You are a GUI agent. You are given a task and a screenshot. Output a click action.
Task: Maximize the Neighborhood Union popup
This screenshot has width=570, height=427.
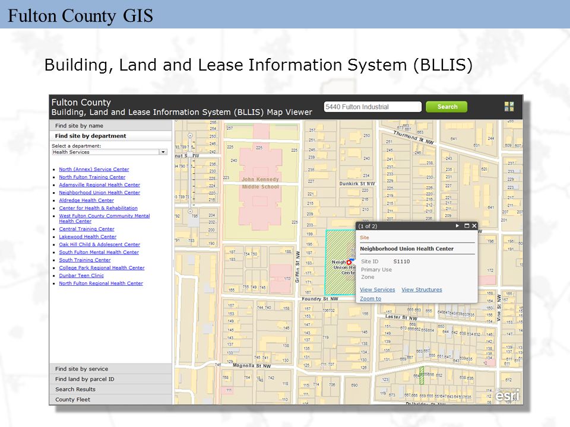point(467,226)
